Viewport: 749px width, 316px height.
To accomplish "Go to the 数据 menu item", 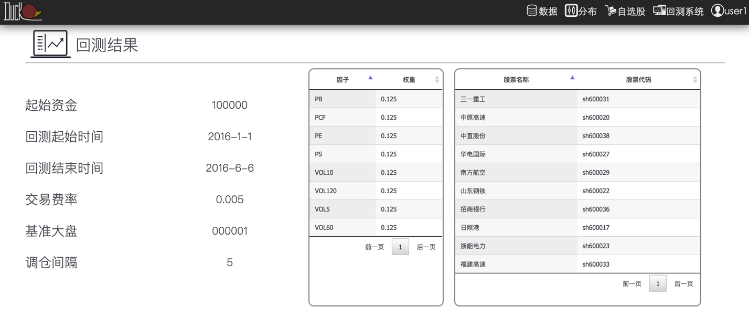I will tap(548, 11).
